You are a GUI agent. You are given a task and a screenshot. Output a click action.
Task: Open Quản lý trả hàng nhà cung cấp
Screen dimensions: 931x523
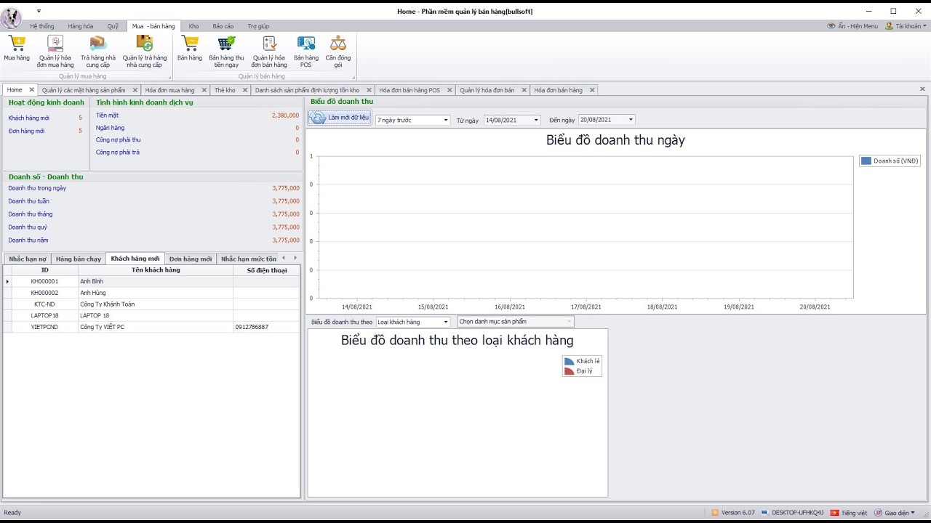point(145,50)
